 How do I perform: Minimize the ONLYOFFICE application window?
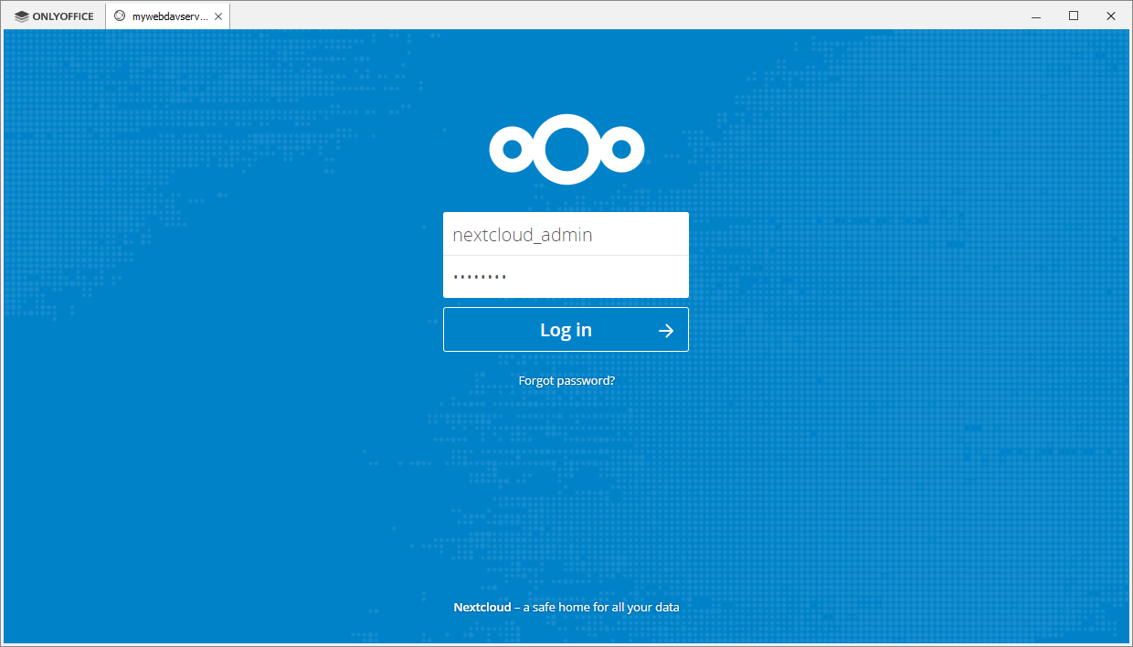(x=1035, y=16)
